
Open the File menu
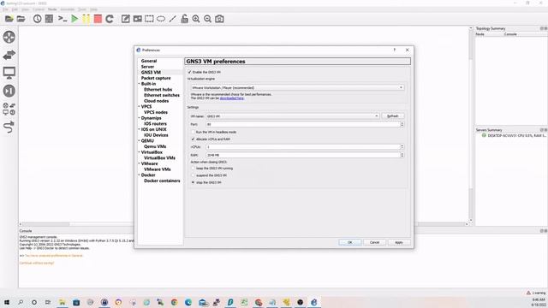tap(5, 9)
